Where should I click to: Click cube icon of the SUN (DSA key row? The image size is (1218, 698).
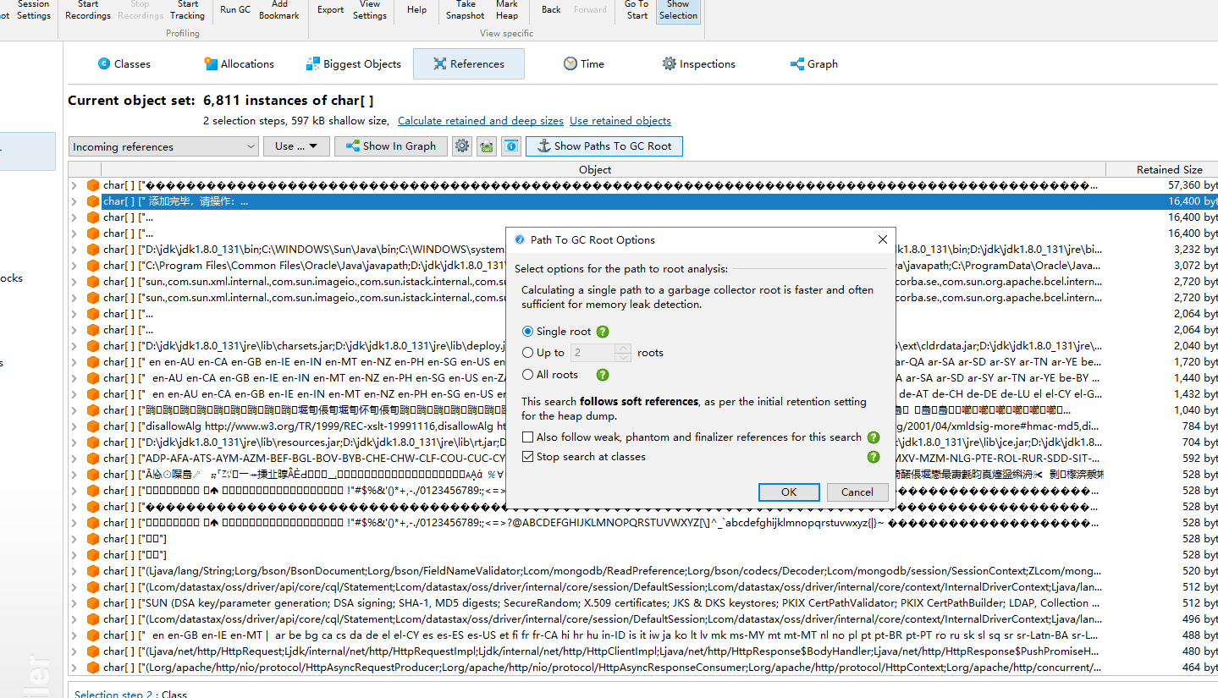click(93, 603)
